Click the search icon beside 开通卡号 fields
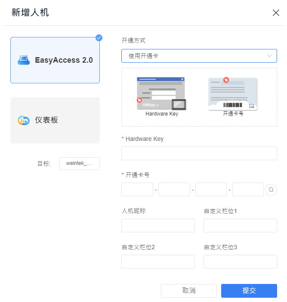 271,190
